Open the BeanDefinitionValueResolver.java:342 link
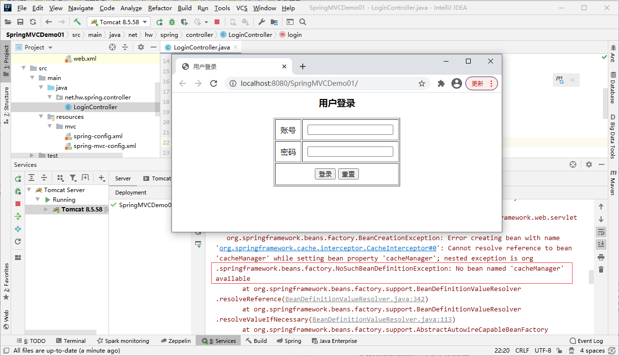The height and width of the screenshot is (356, 619). point(355,299)
